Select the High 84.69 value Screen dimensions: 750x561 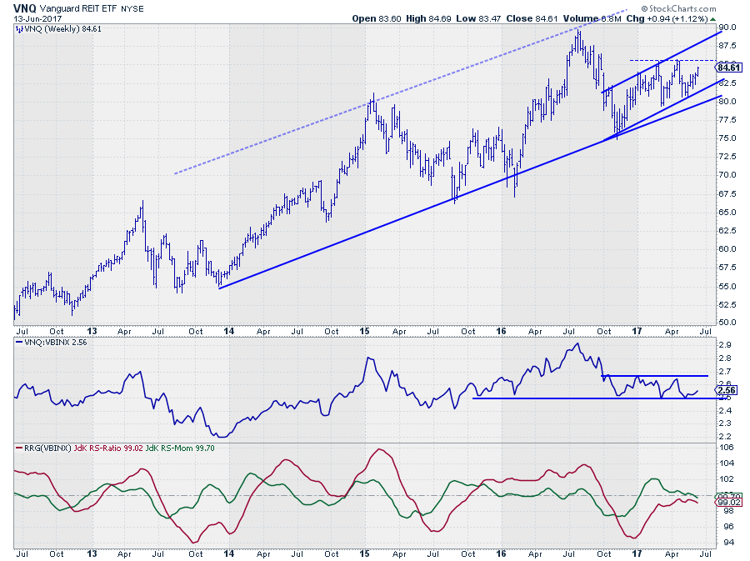pyautogui.click(x=428, y=18)
